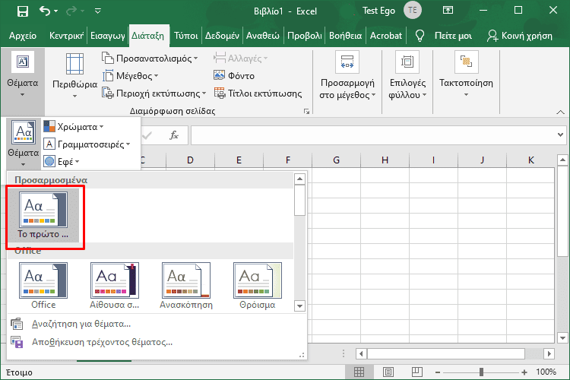570x380 pixels.
Task: Click the Undo arrow icon
Action: tap(45, 11)
